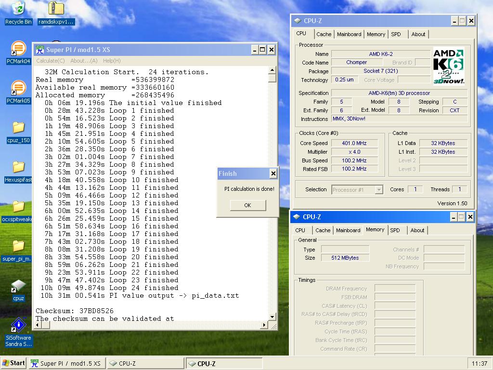
Task: Click Super PI vertical scrollbar down arrow
Action: click(272, 317)
